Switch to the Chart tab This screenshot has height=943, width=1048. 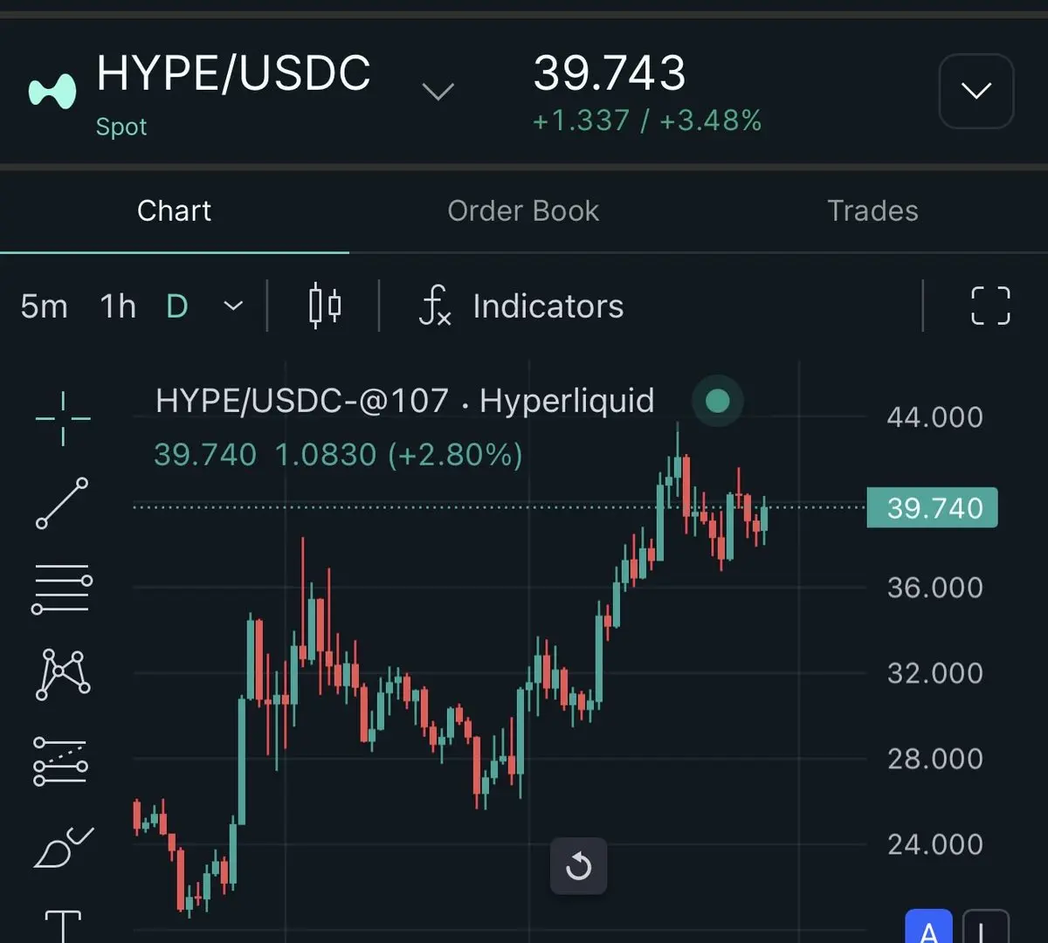click(174, 210)
